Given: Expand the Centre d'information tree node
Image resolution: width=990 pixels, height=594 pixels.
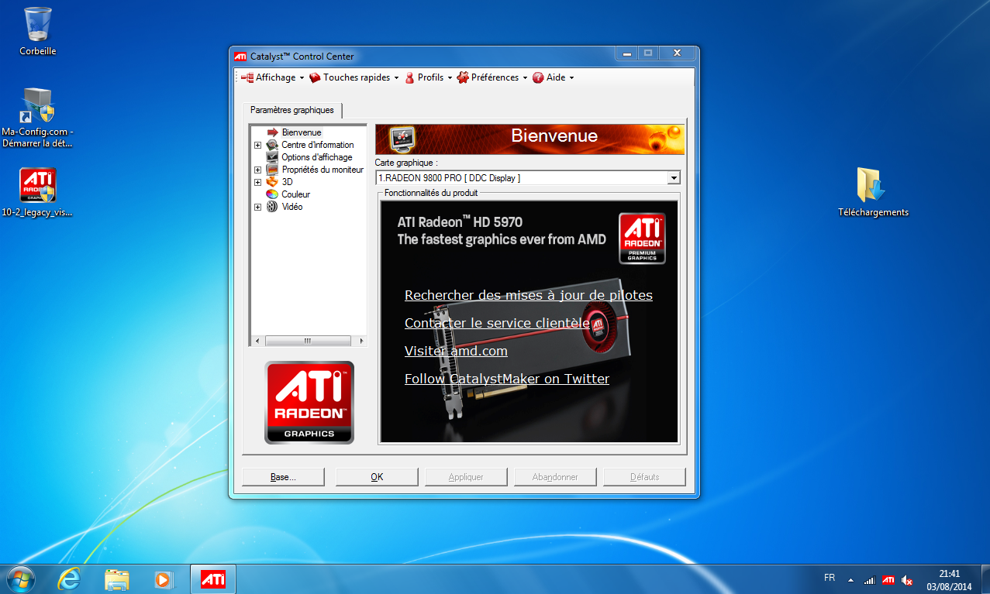Looking at the screenshot, I should coord(257,145).
